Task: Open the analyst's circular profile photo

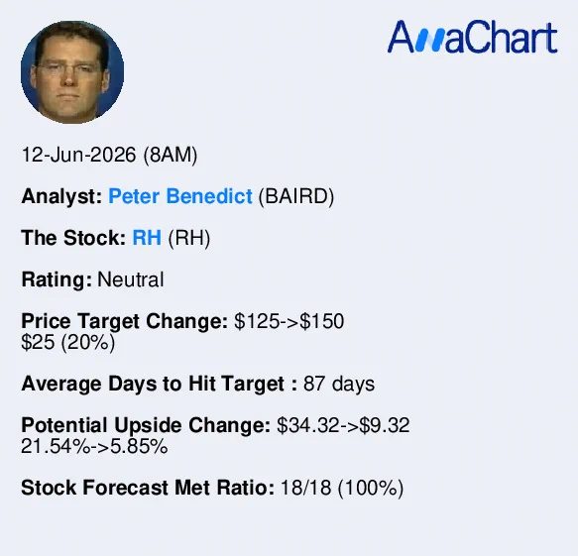Action: click(x=72, y=72)
